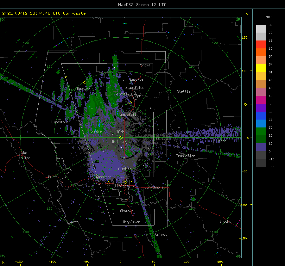Click the yellow diamond marker above Calgary label

pos(125,182)
